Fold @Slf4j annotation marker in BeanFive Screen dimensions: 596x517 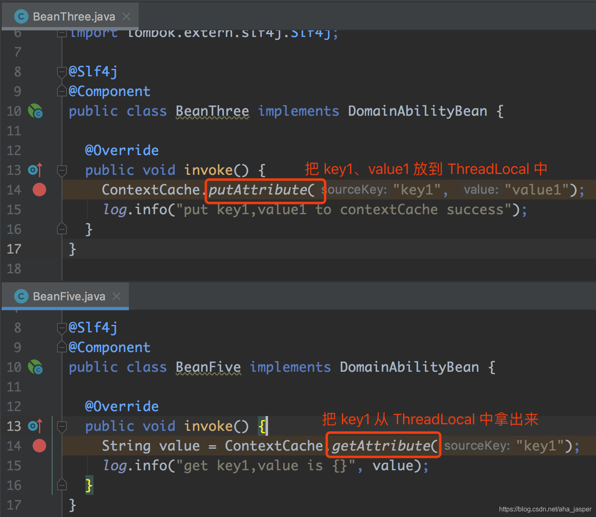click(62, 328)
